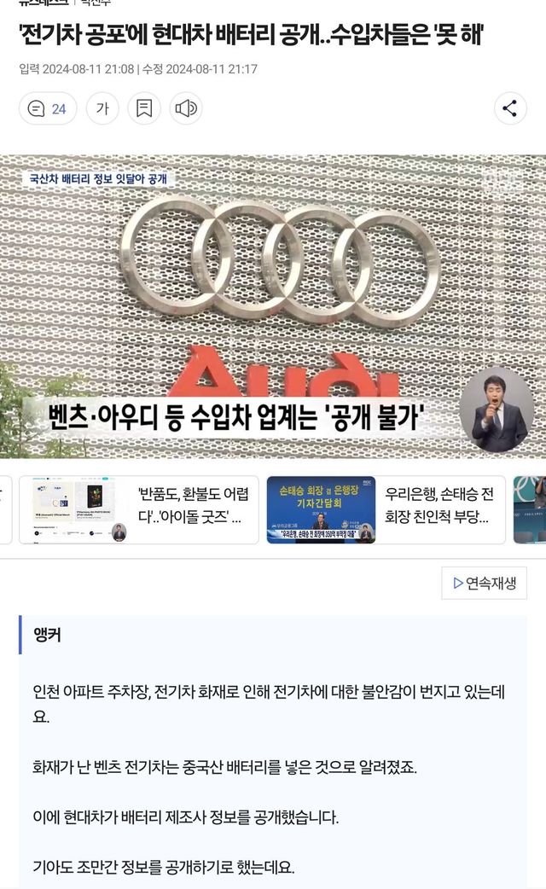Viewport: 546px width, 889px height.
Task: Open the 아이돌 굿즈 related video thumbnail
Action: click(78, 509)
